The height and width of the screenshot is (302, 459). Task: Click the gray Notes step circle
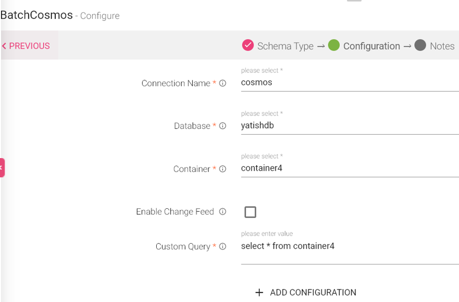coord(420,45)
